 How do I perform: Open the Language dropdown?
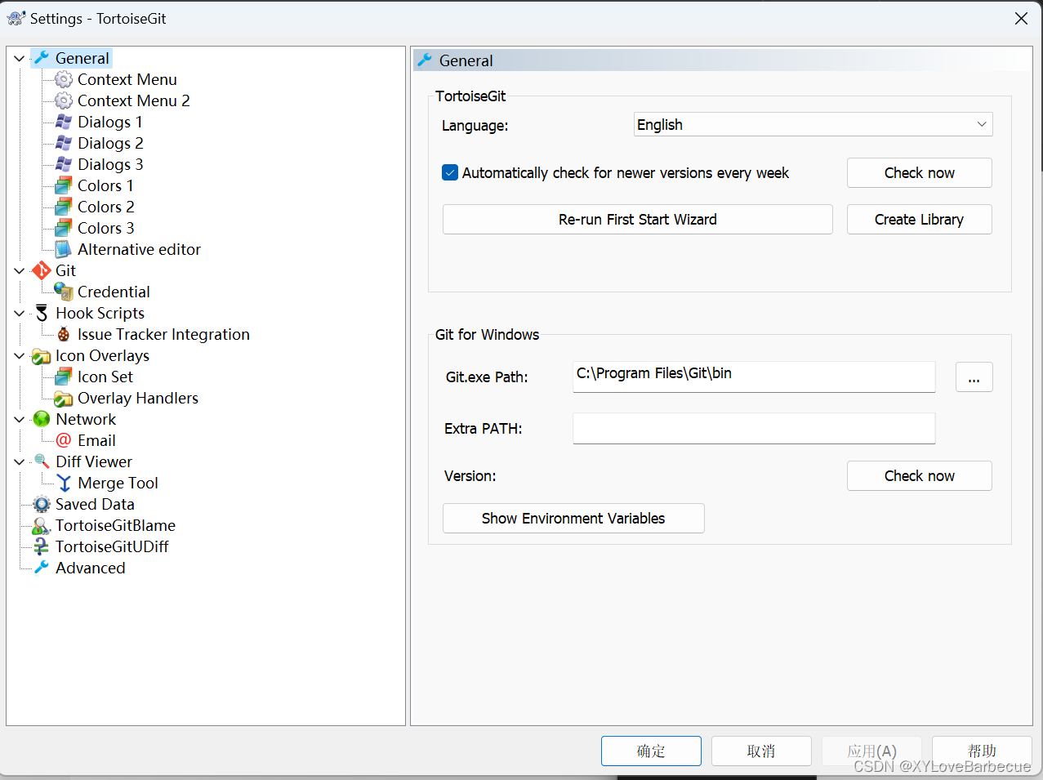[813, 124]
